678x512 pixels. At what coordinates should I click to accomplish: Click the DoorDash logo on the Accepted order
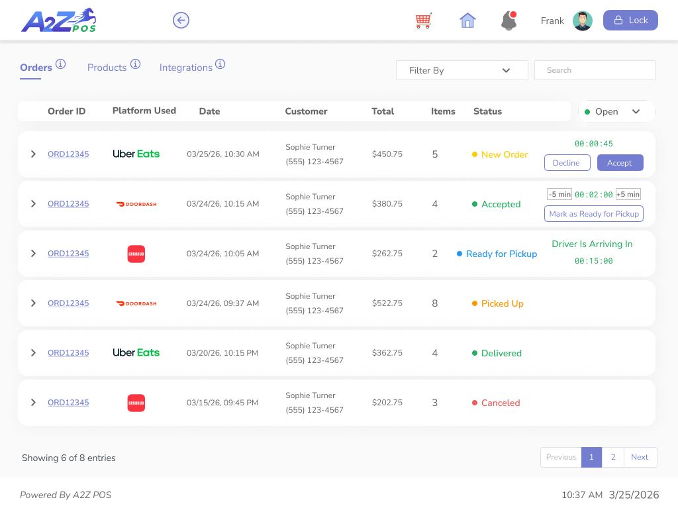click(136, 204)
